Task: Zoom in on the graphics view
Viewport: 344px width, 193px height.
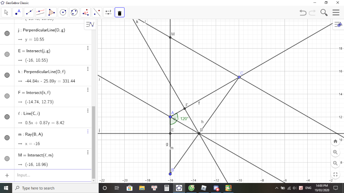Action: [x=335, y=152]
